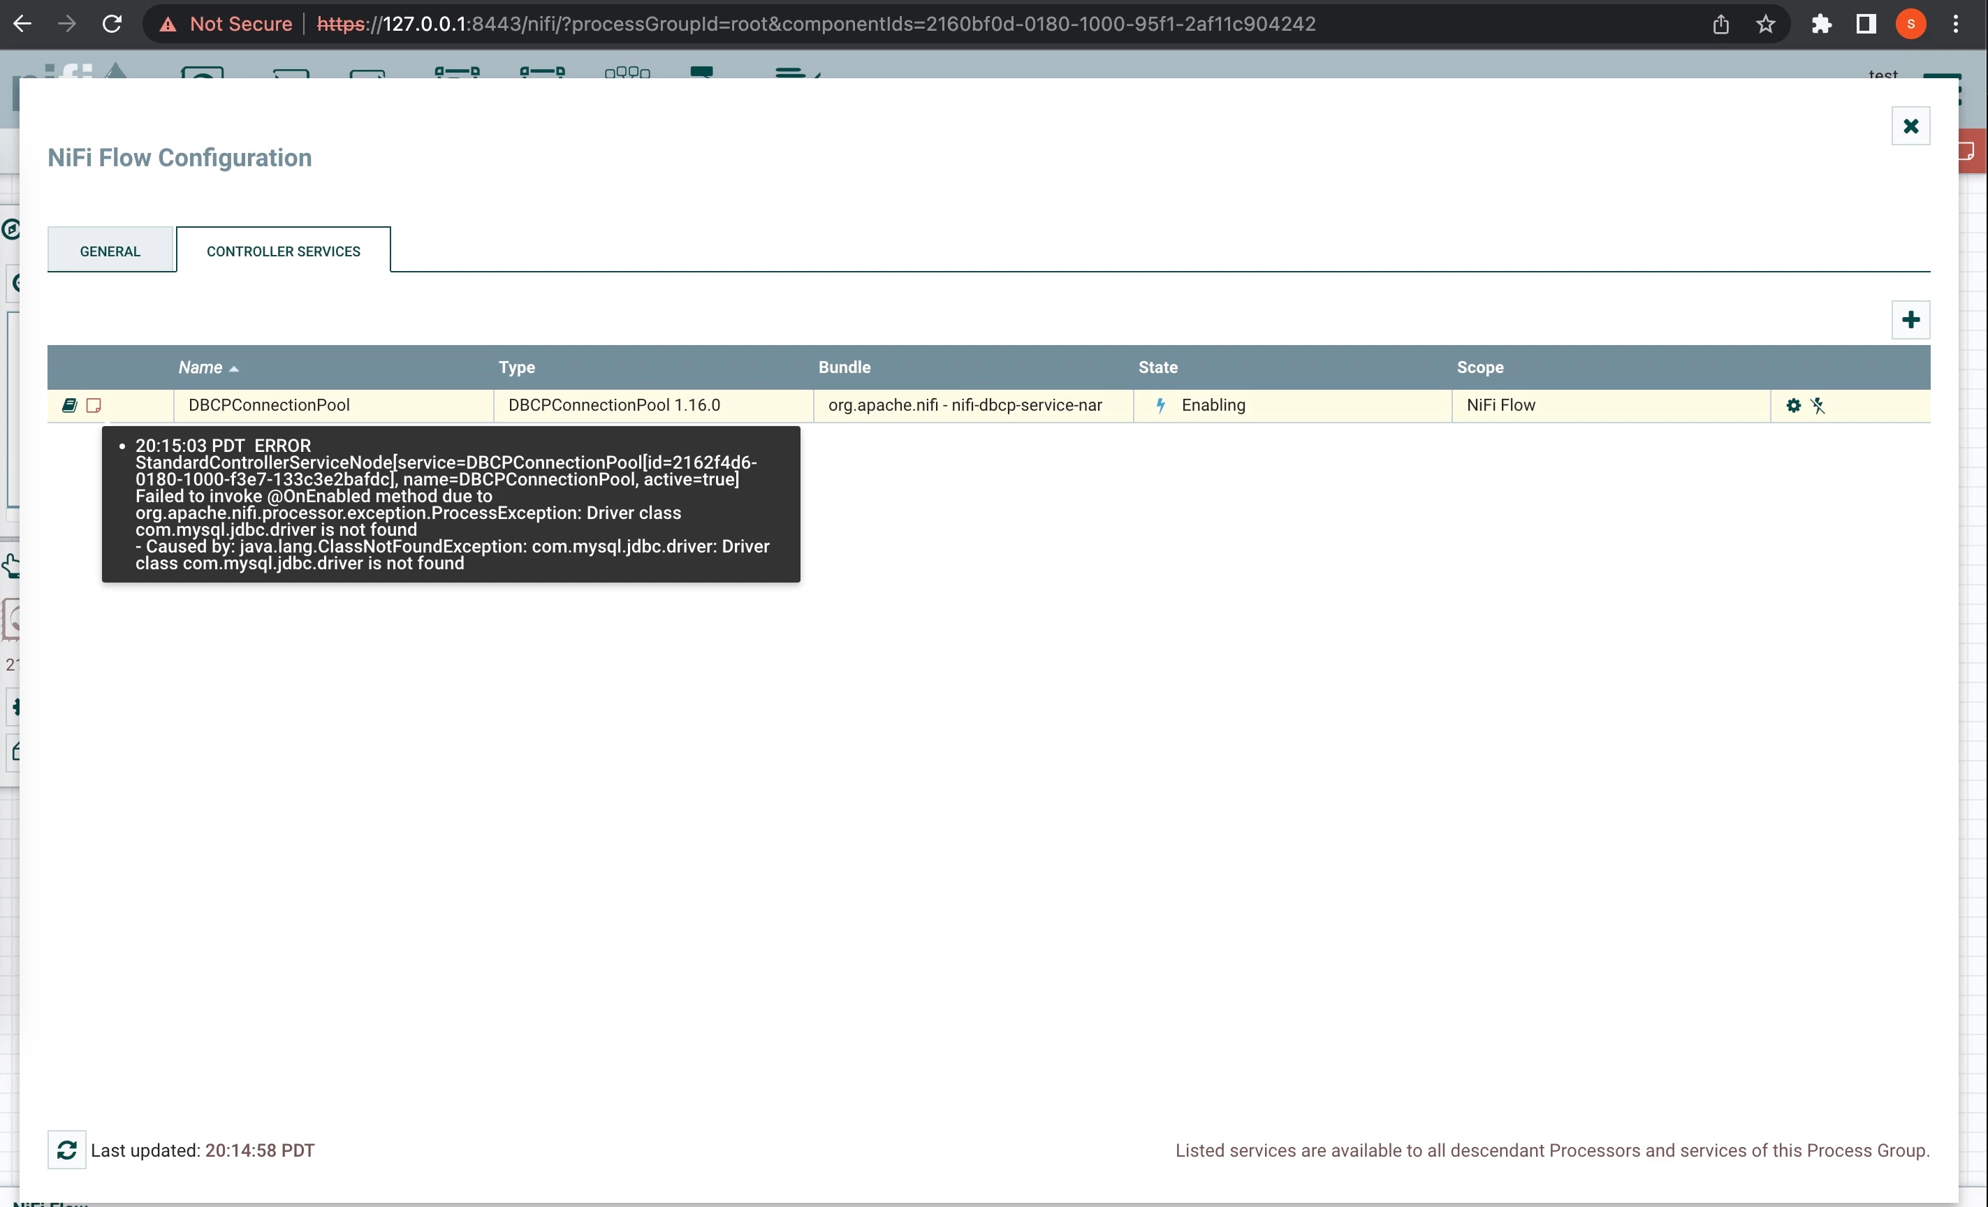1988x1207 pixels.
Task: Click the browser back arrow
Action: pyautogui.click(x=22, y=24)
